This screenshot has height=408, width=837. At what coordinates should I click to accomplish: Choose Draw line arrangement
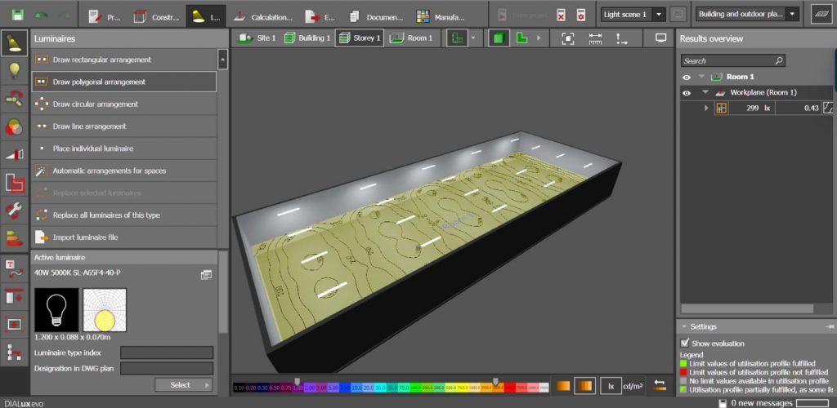(124, 126)
